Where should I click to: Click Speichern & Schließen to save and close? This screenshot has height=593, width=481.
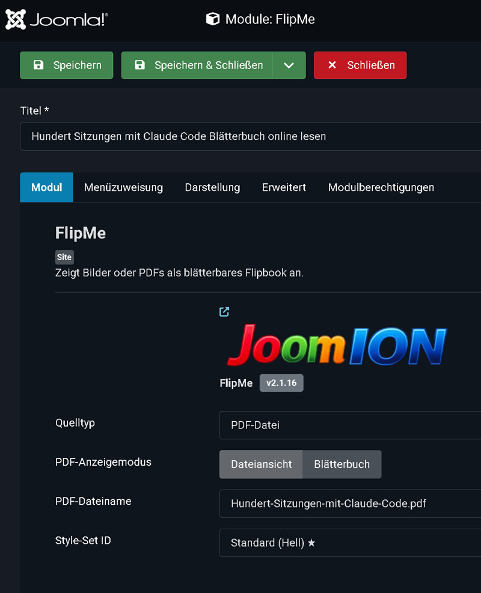[197, 65]
